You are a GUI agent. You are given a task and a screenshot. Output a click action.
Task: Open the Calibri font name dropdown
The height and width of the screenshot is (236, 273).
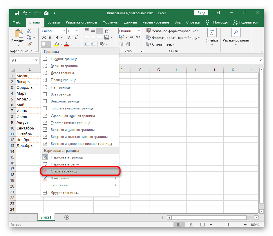[x=64, y=31]
